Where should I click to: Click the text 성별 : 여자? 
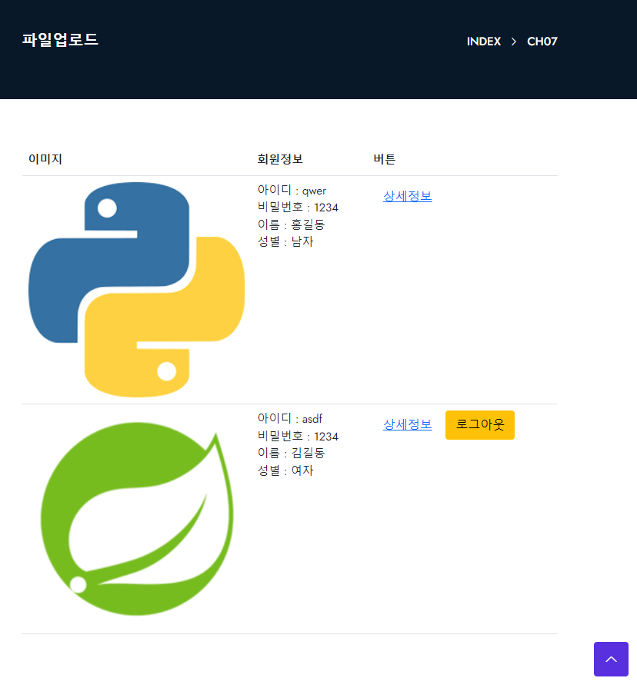click(x=285, y=470)
